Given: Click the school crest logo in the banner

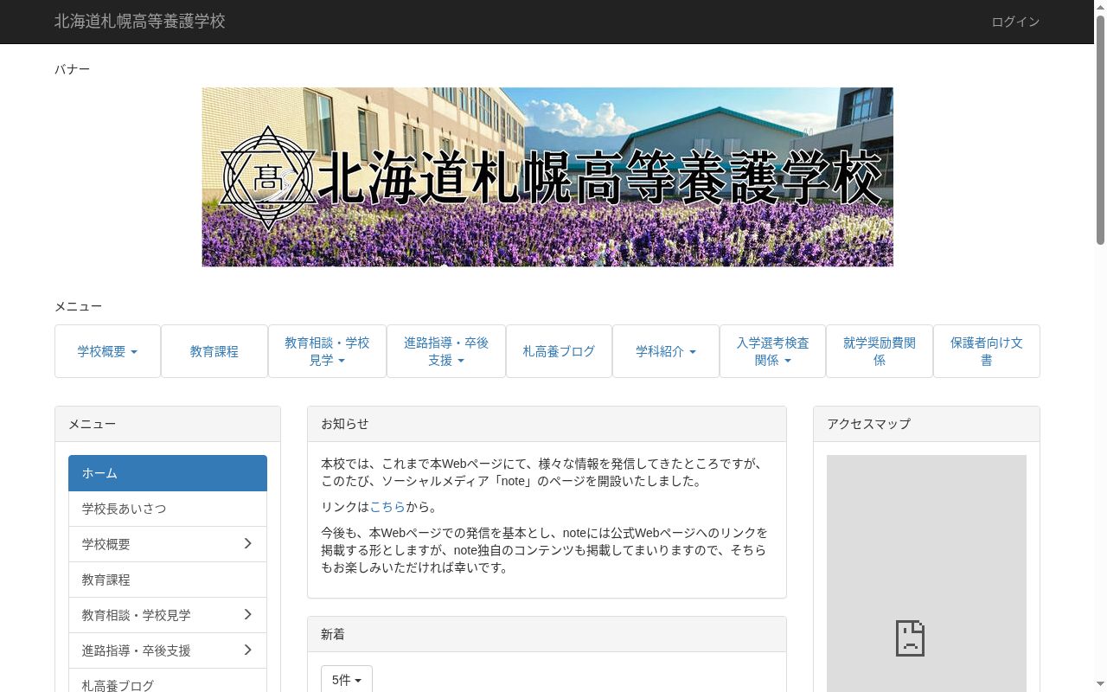Looking at the screenshot, I should (268, 177).
